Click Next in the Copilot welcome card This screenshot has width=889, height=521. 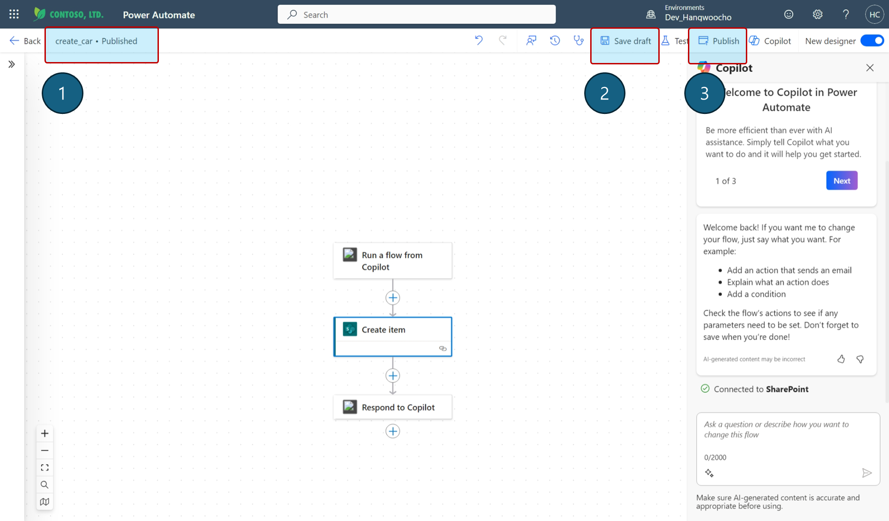tap(842, 181)
